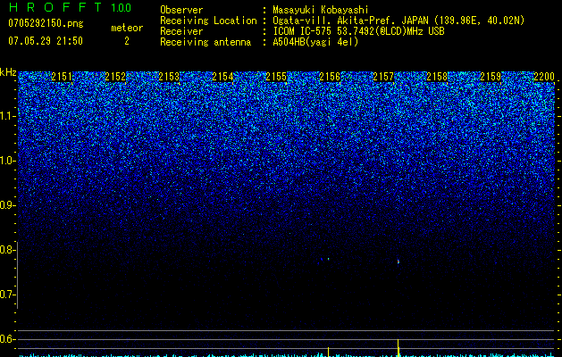Image resolution: width=562 pixels, height=357 pixels.
Task: Click the bright red meteor echo after 2157
Action: point(398,262)
